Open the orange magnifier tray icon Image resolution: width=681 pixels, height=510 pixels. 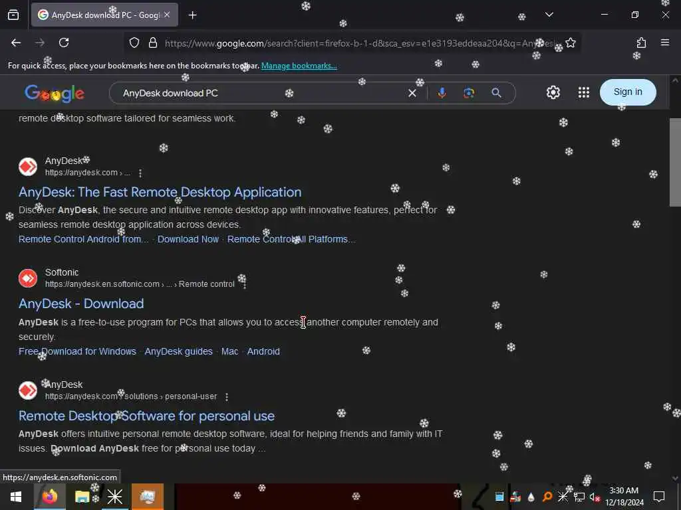547,497
